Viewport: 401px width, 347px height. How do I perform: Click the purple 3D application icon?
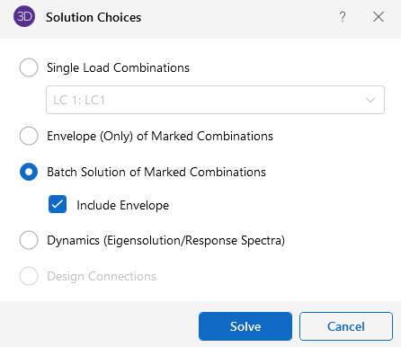(x=24, y=16)
